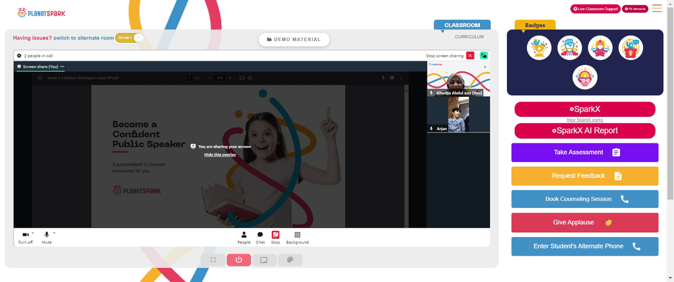Open screen share three-dots menu

[x=62, y=67]
